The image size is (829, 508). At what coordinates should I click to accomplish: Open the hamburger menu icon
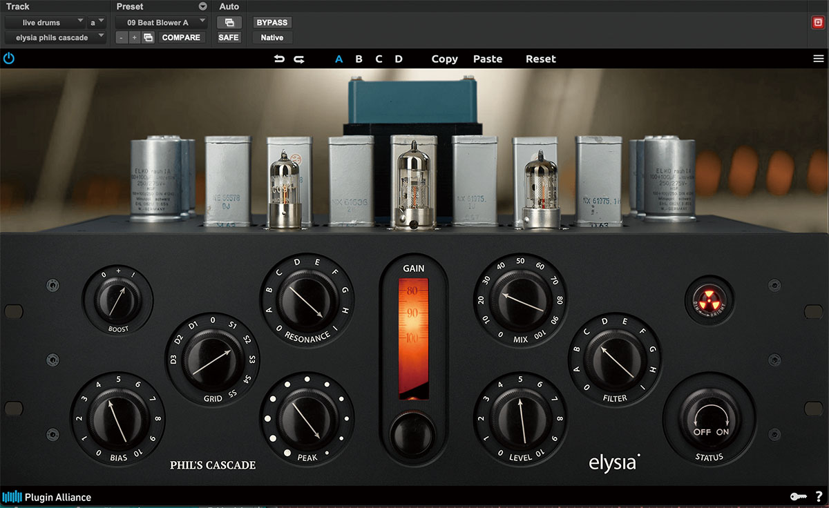(819, 59)
